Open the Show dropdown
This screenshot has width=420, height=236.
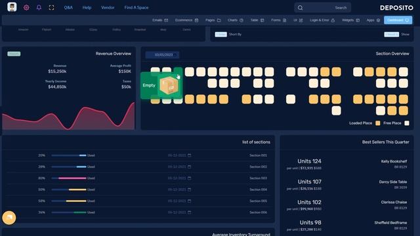point(391,34)
